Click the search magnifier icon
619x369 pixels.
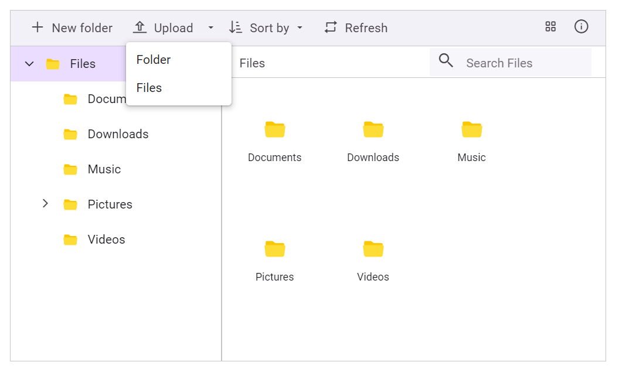coord(446,61)
